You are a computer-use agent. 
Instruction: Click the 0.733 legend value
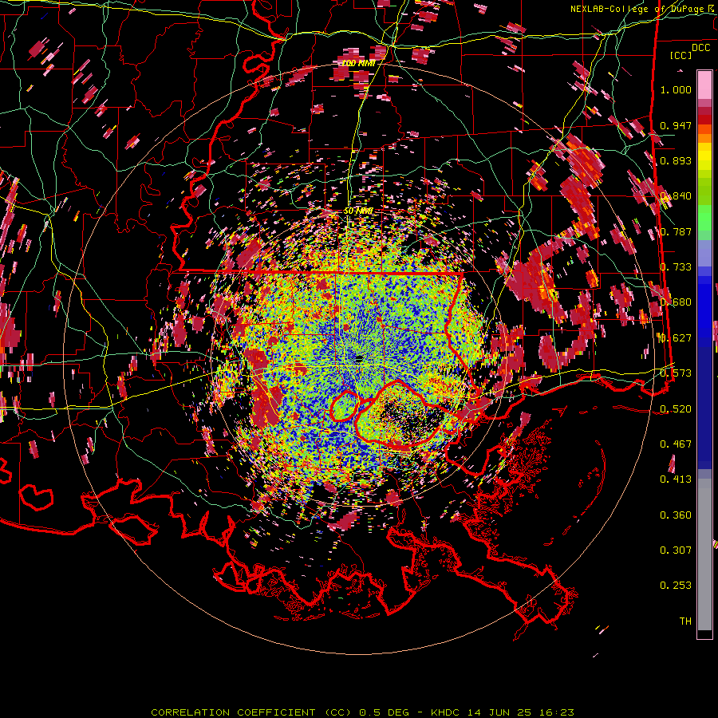pos(676,267)
